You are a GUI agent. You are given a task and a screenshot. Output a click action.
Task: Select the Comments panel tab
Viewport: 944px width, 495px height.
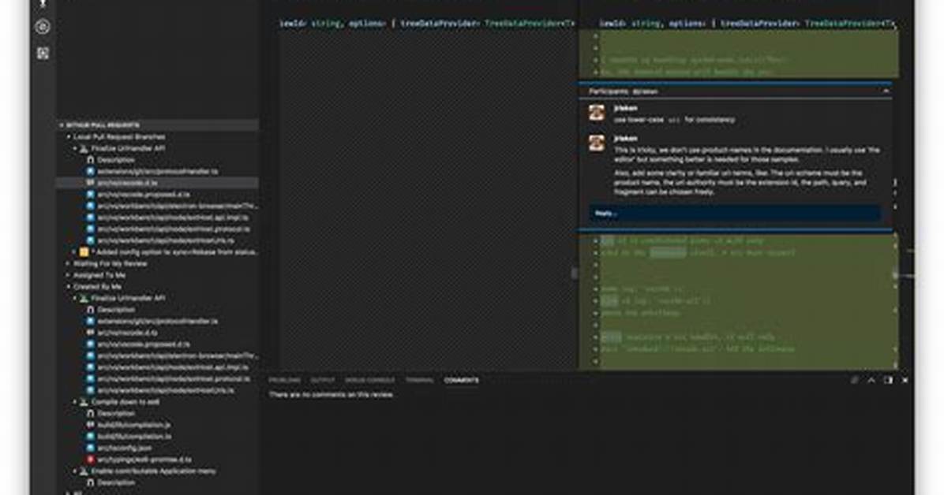pyautogui.click(x=461, y=380)
